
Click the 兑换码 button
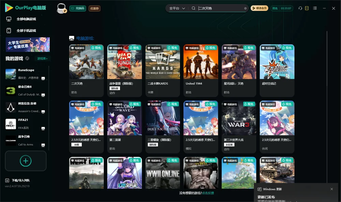[x=78, y=9]
